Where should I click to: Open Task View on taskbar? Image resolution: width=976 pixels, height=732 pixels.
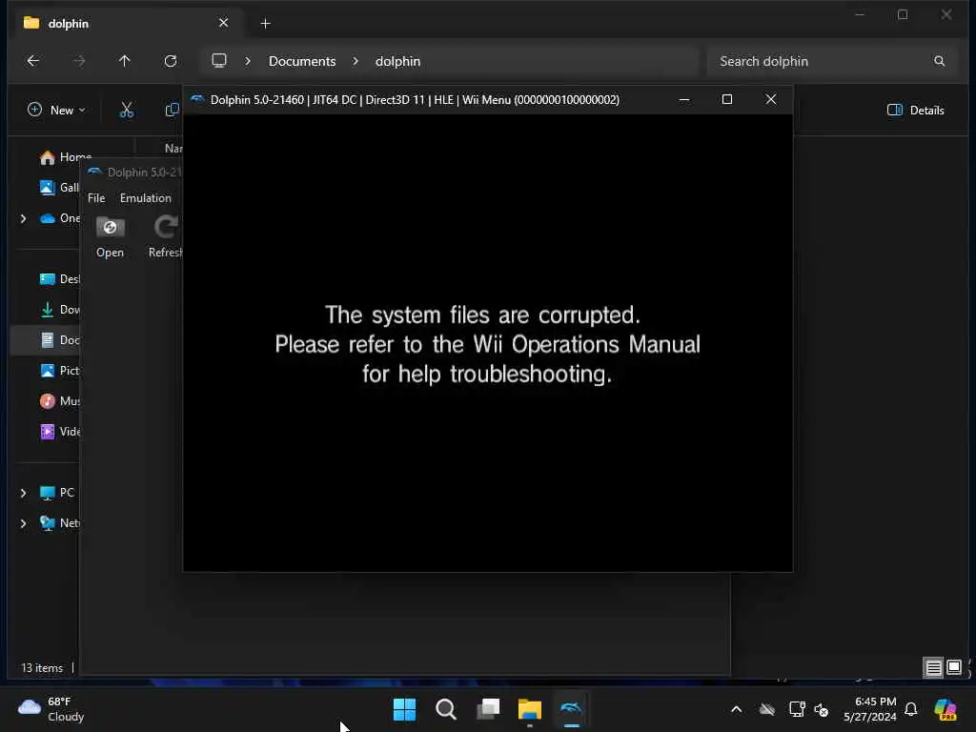pos(488,709)
